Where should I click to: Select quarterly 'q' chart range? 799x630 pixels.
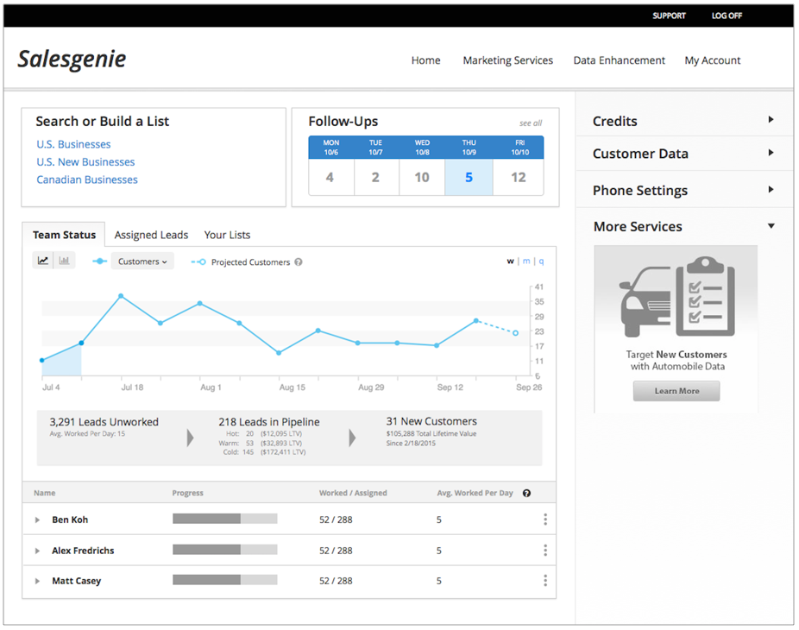(541, 261)
